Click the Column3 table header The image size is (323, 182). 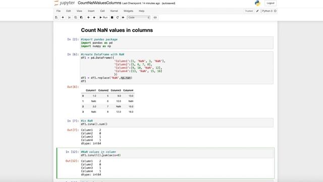click(x=116, y=90)
